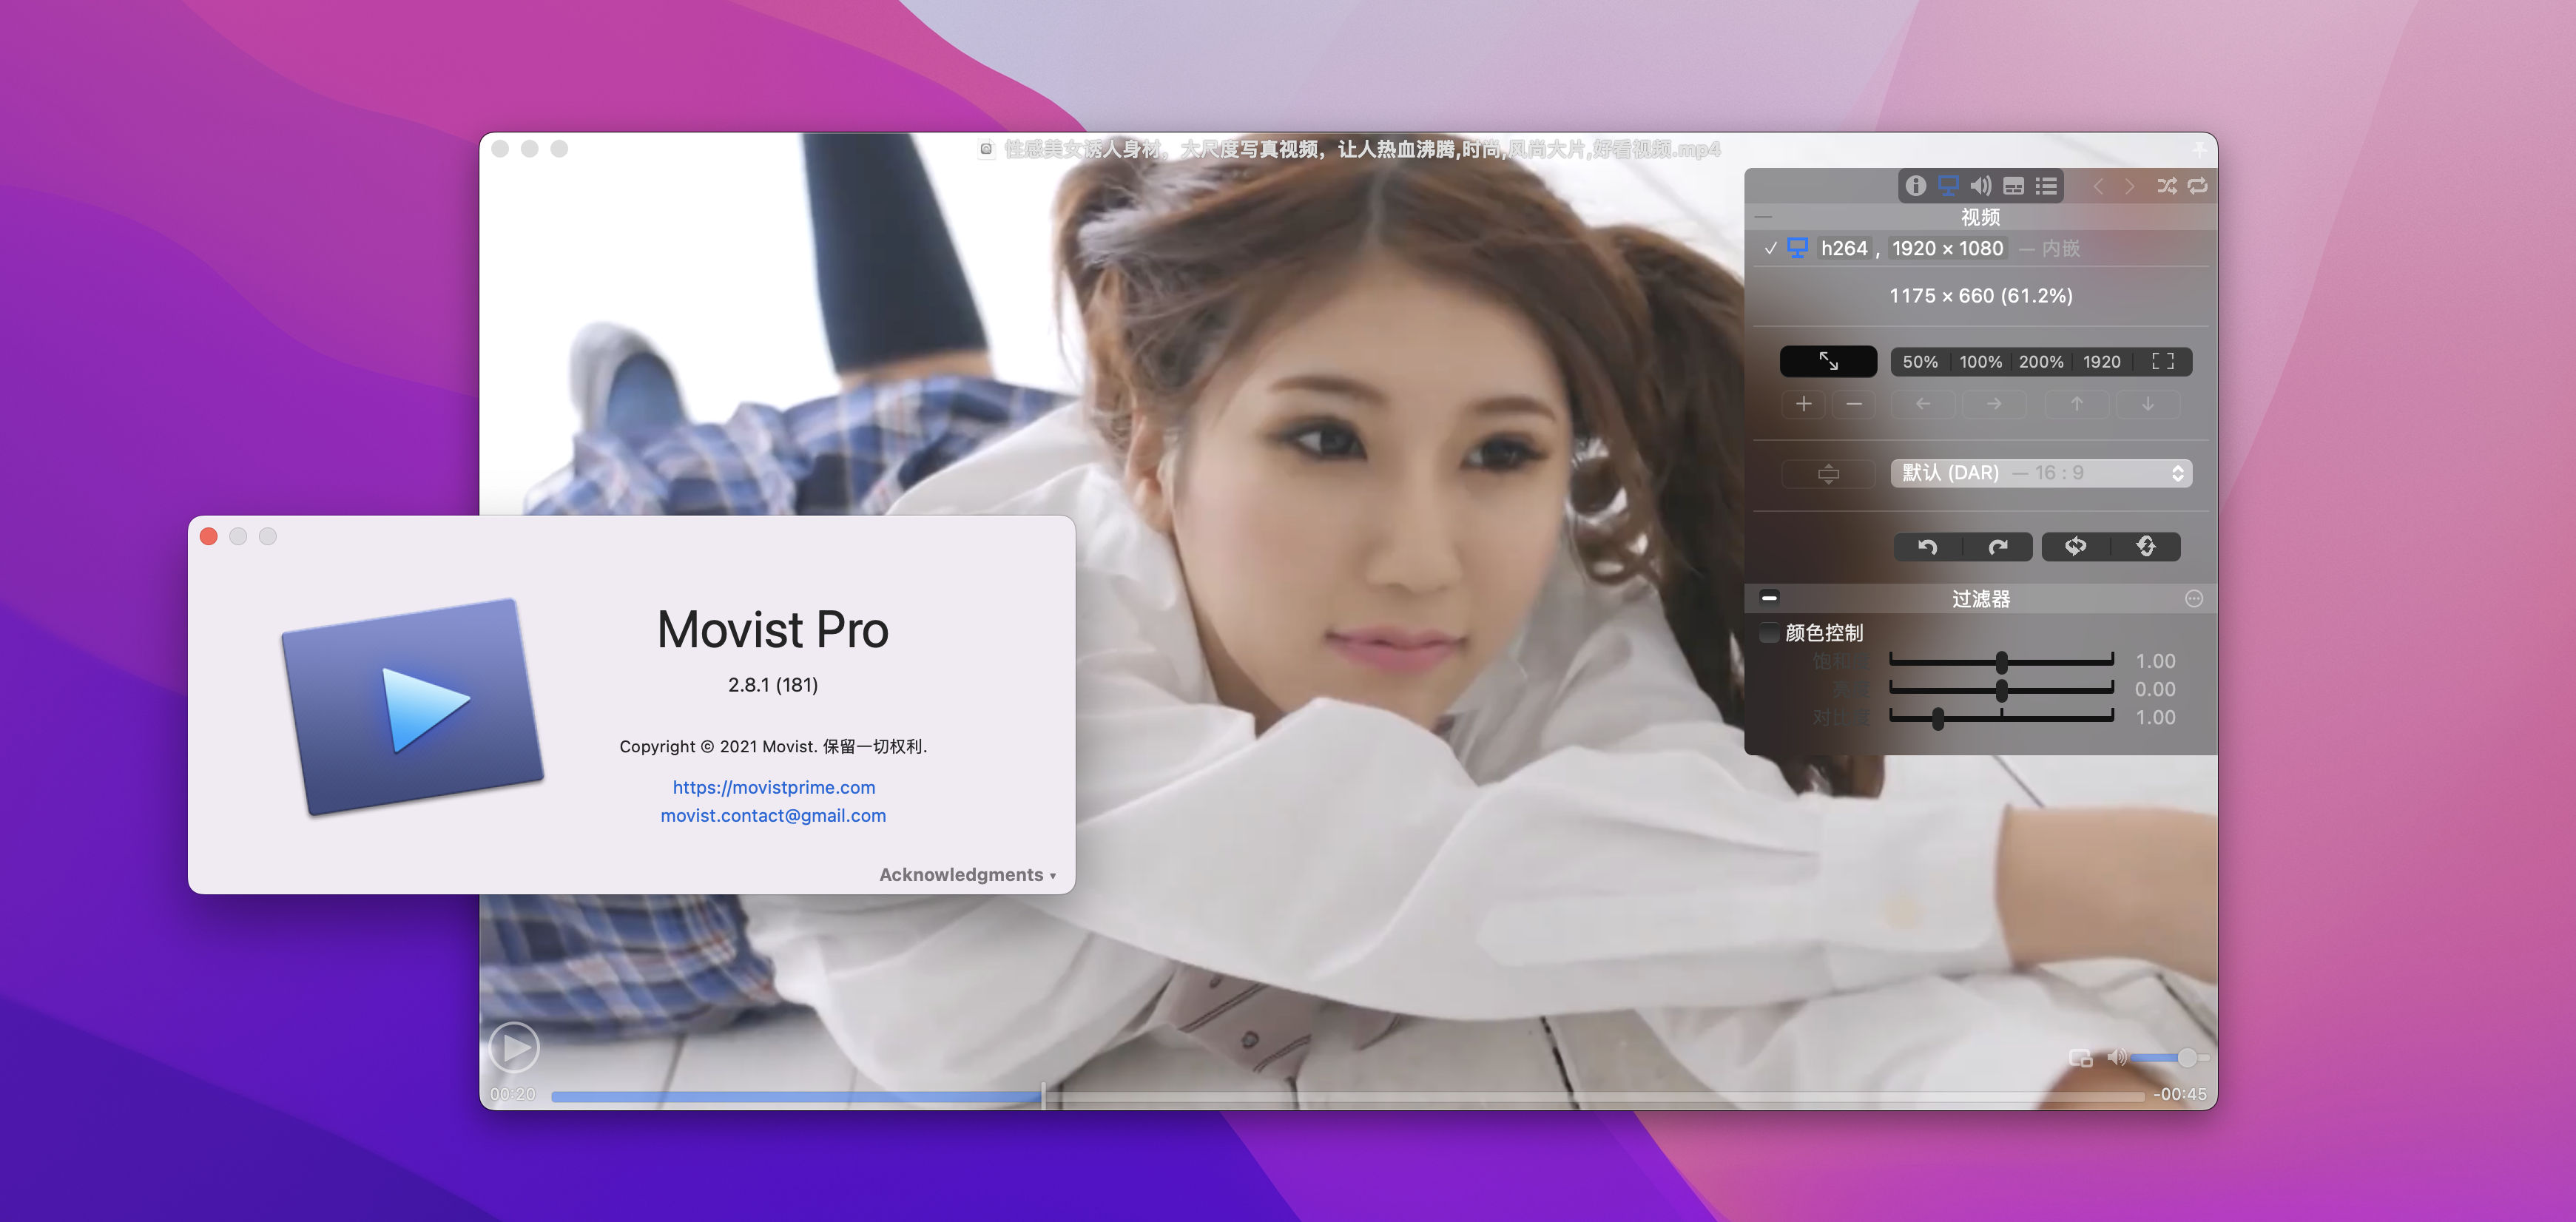Open the audio tab speaker icon
The width and height of the screenshot is (2576, 1222).
pyautogui.click(x=1981, y=186)
